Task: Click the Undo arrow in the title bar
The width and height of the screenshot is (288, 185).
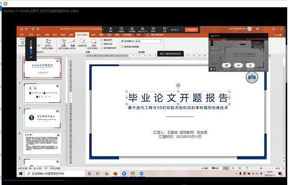Action: coord(26,29)
